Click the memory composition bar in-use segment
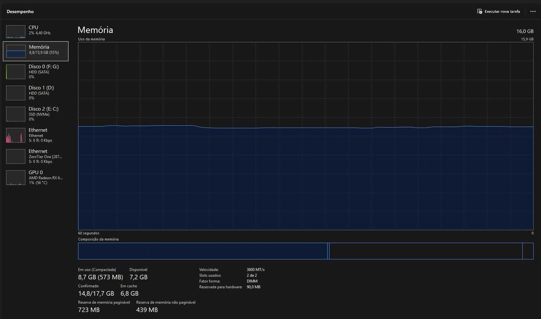 coord(203,251)
